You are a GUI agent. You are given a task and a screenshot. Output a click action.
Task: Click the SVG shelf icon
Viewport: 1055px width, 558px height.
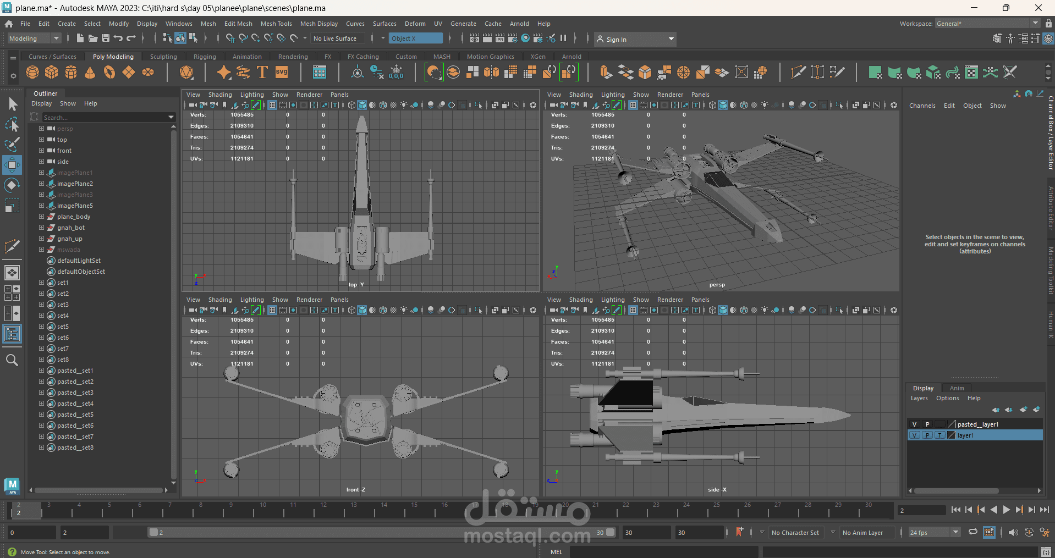[x=282, y=72]
